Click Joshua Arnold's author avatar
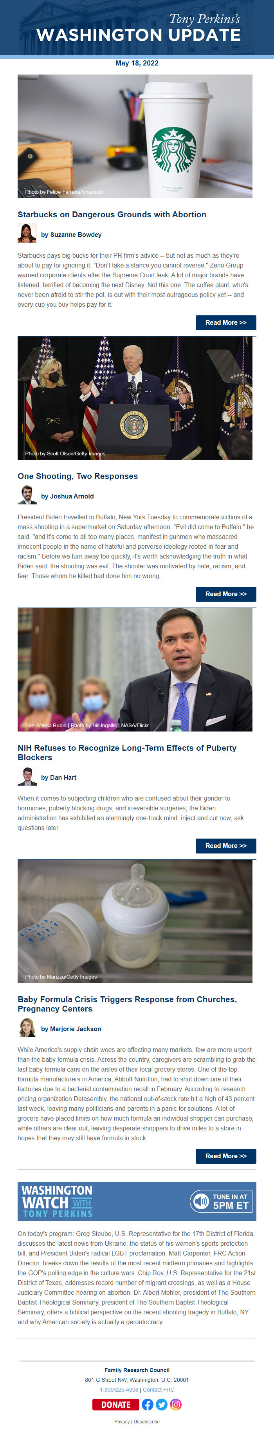 [27, 495]
